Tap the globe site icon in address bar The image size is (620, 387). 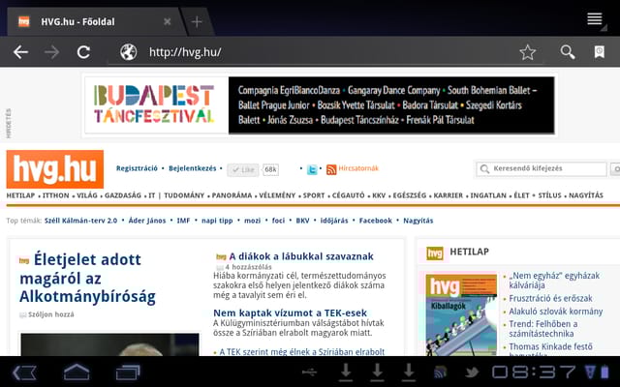point(129,52)
